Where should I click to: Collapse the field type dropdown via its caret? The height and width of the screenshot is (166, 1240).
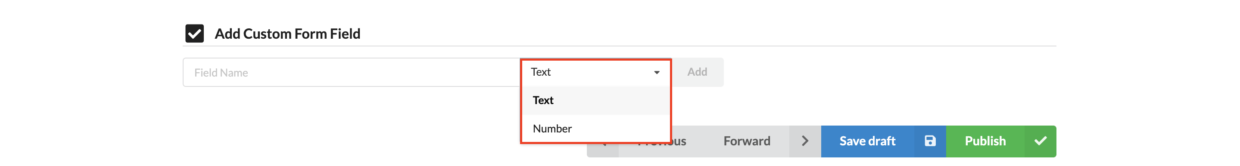click(657, 72)
